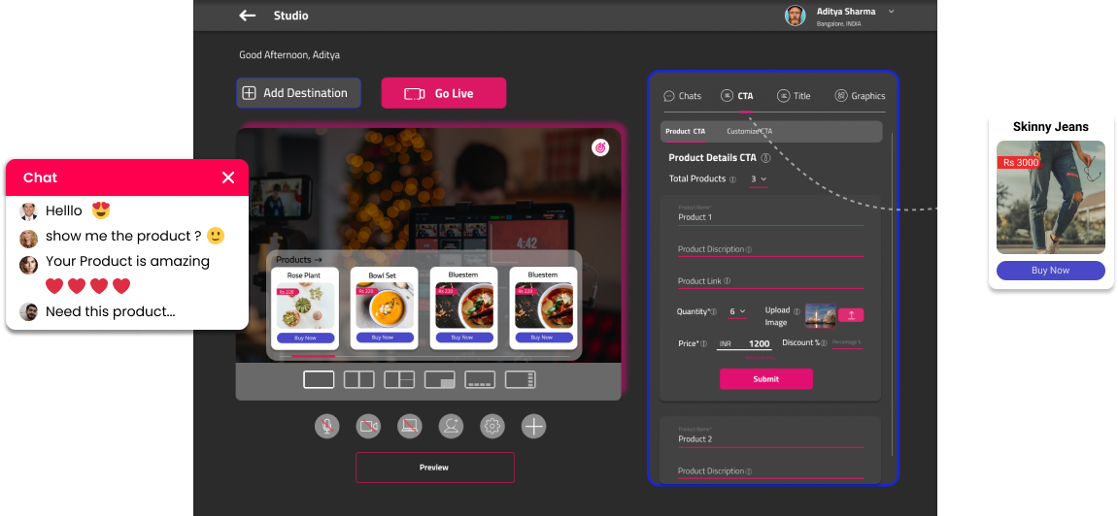Click the round plus icon beside the gear

(x=534, y=426)
